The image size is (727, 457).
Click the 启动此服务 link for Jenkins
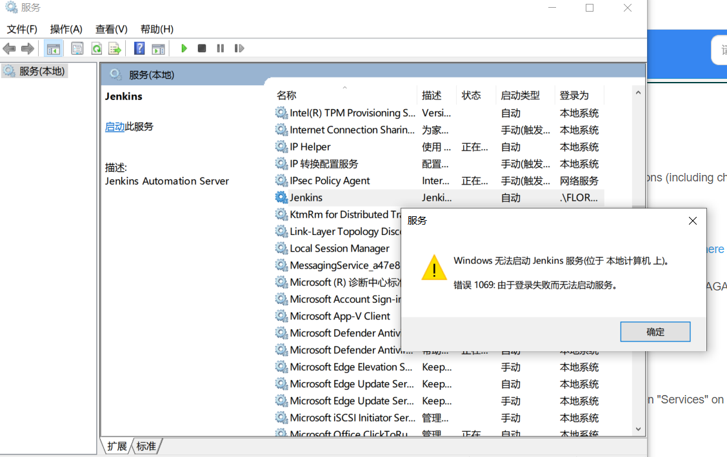point(115,127)
